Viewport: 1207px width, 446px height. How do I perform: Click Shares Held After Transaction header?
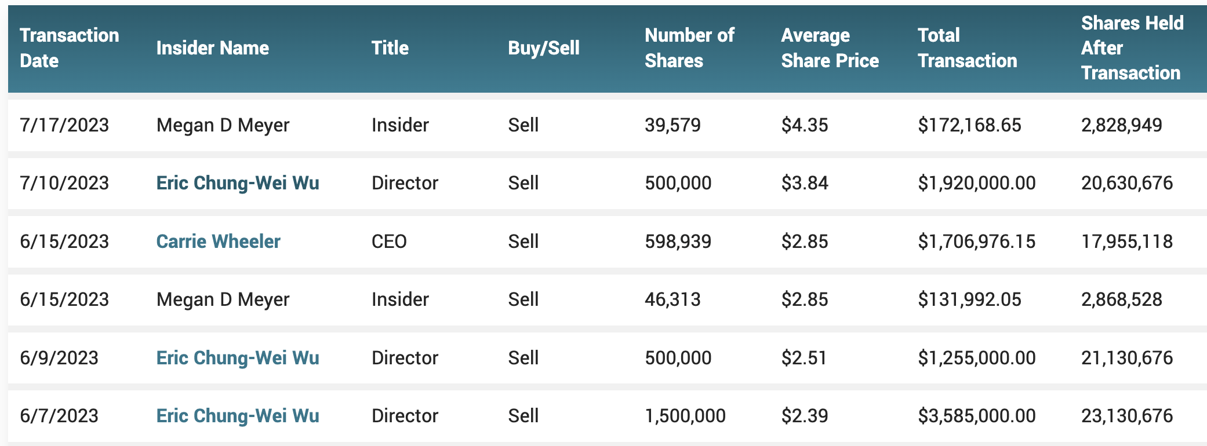[x=1132, y=48]
